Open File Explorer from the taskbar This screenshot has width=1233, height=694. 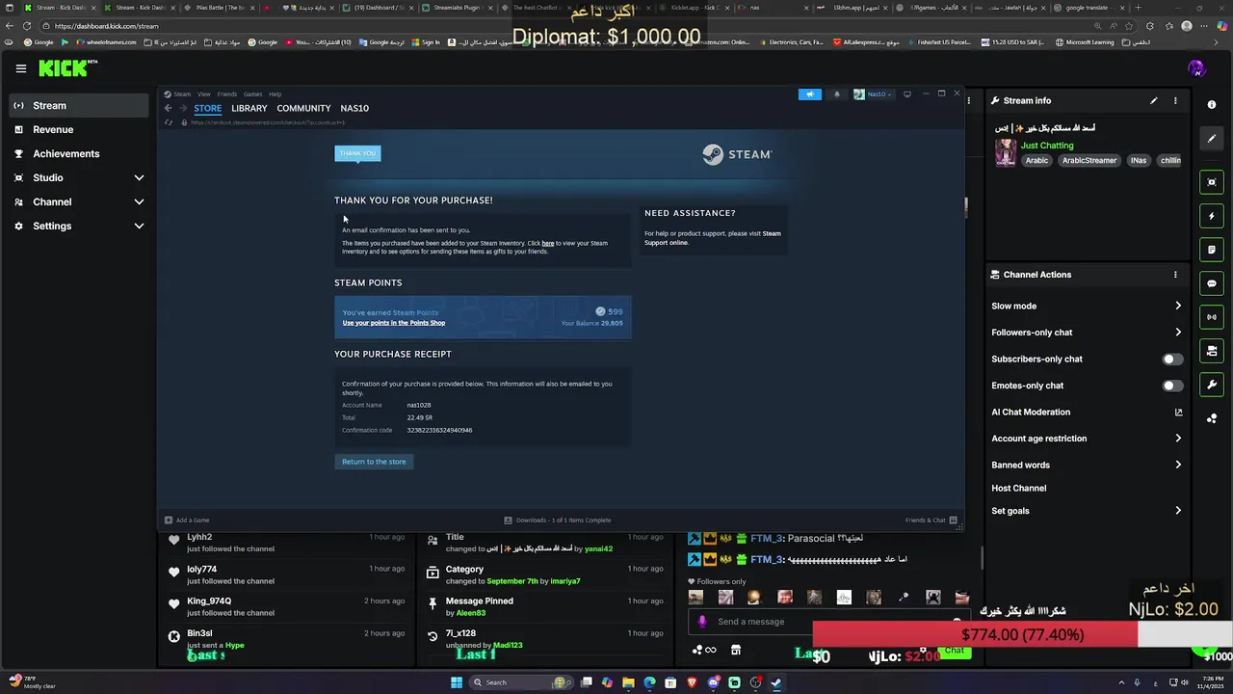628,682
